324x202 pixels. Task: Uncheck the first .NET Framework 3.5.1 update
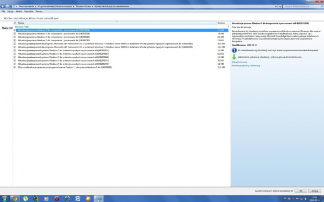pos(15,44)
